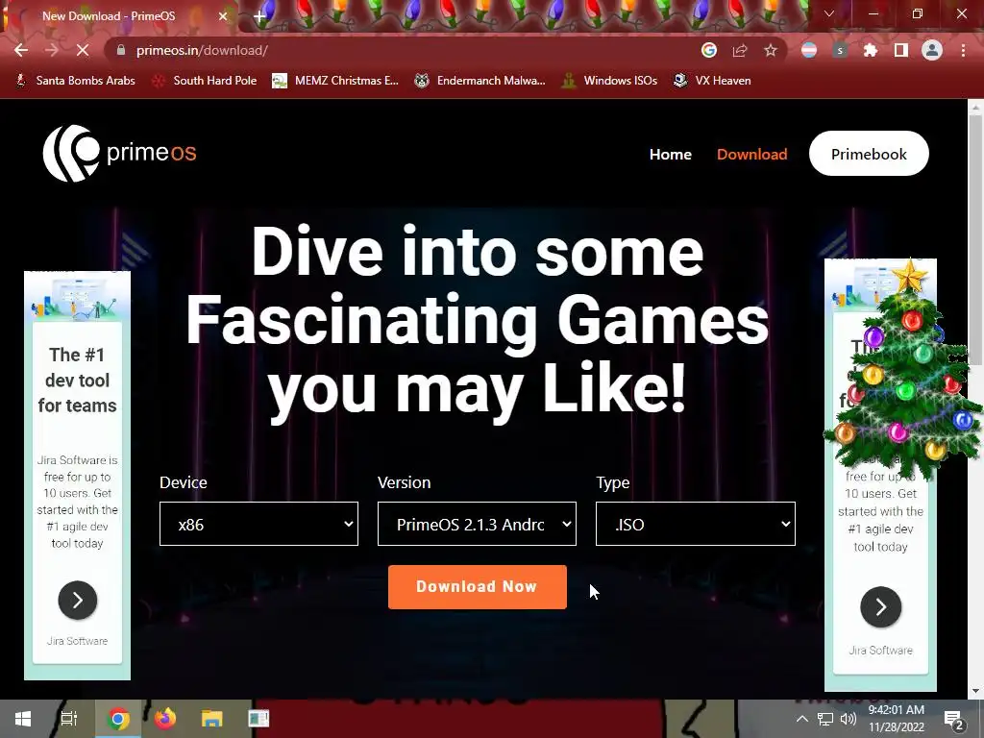The height and width of the screenshot is (738, 984).
Task: Click the taskbar app next to File Explorer
Action: coord(258,719)
